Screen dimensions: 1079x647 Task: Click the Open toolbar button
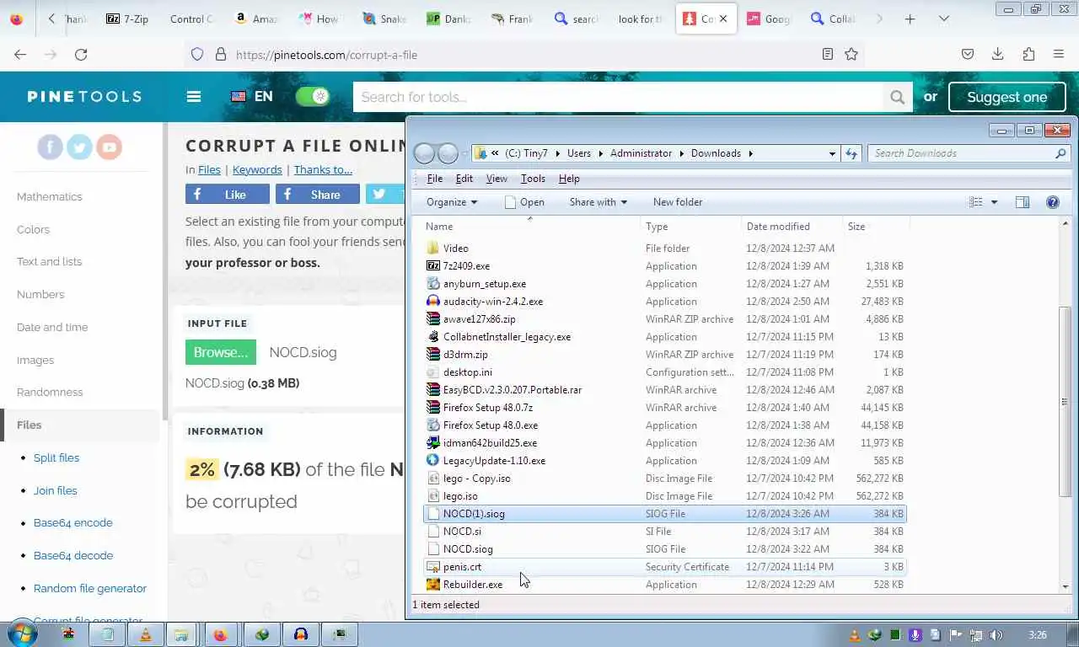point(524,202)
